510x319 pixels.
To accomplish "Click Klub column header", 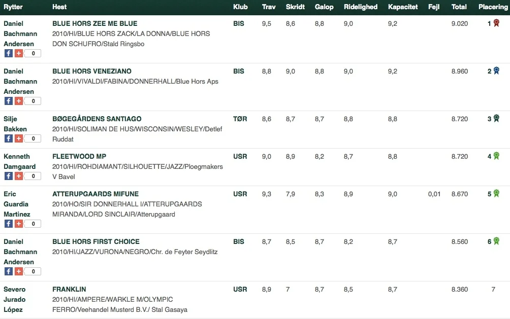I will pos(240,7).
